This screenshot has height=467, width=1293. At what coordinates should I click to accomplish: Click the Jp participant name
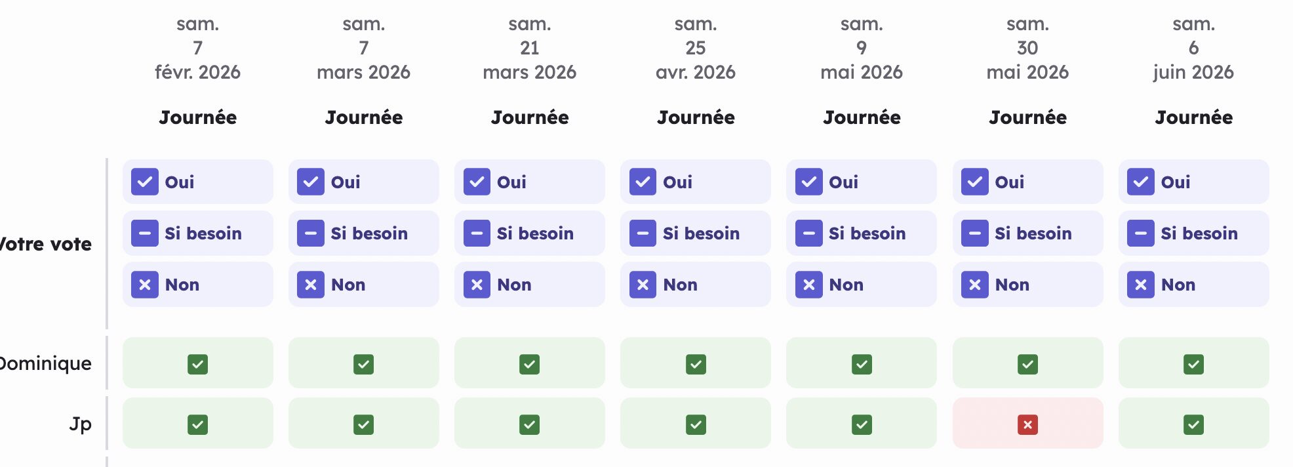(80, 424)
